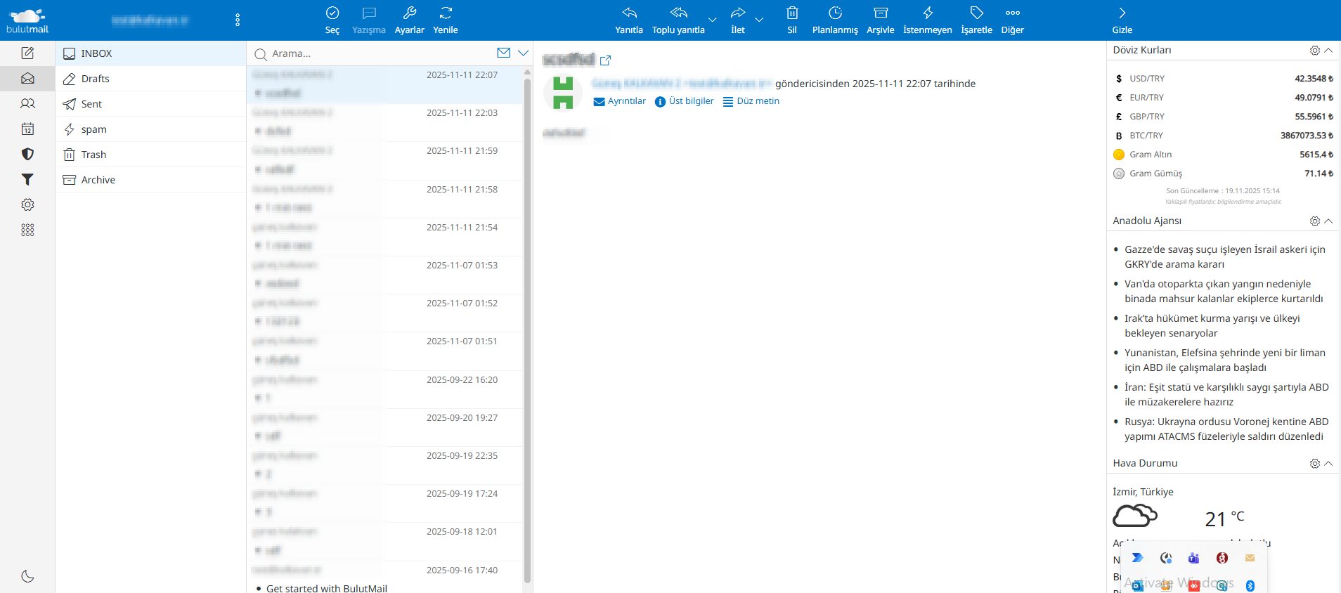
Task: Open the email dated 2025-11-11 22:03
Action: point(385,122)
